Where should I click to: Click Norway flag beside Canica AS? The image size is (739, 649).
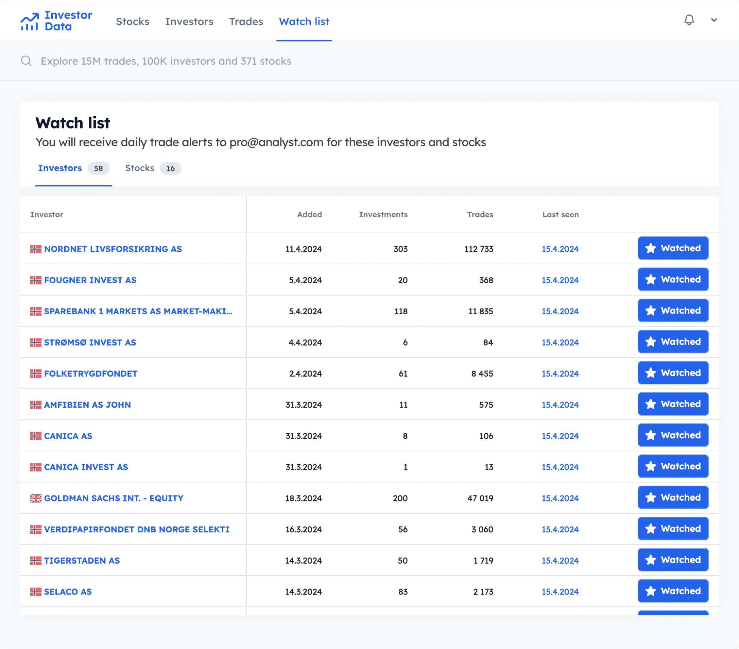35,436
